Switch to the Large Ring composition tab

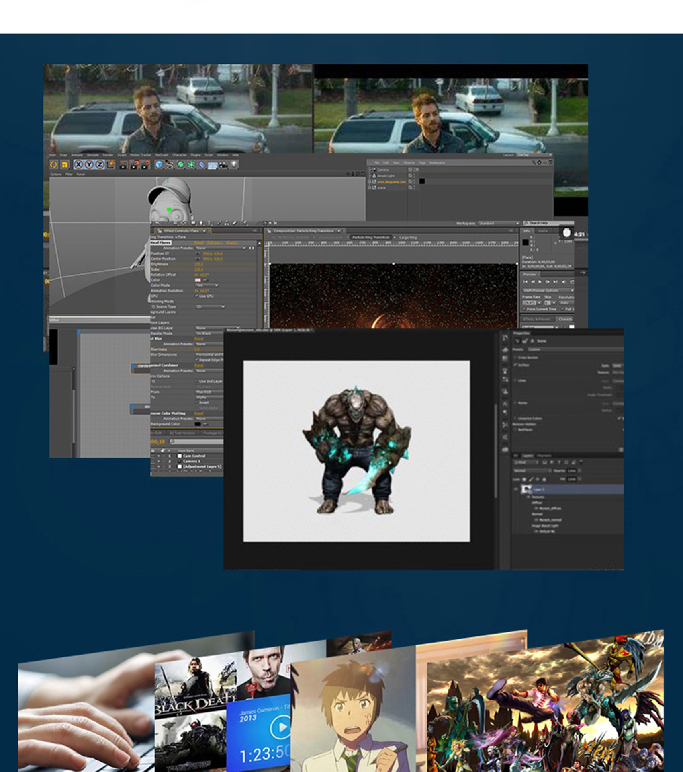point(408,237)
